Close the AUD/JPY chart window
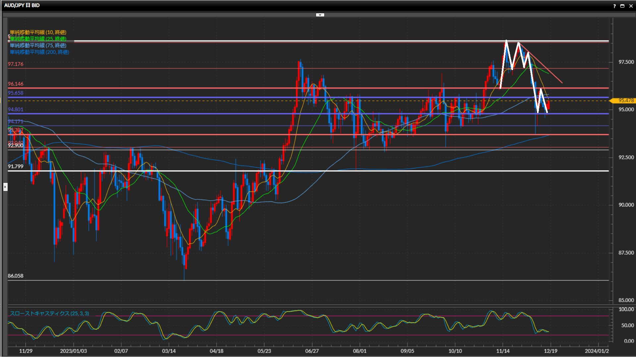The image size is (636, 357). tap(631, 6)
